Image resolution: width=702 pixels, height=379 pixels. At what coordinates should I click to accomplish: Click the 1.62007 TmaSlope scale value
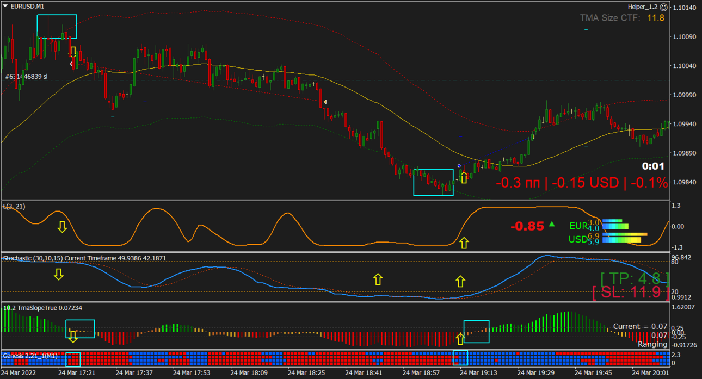[683, 307]
